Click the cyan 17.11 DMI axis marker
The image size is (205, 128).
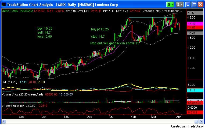(195, 90)
